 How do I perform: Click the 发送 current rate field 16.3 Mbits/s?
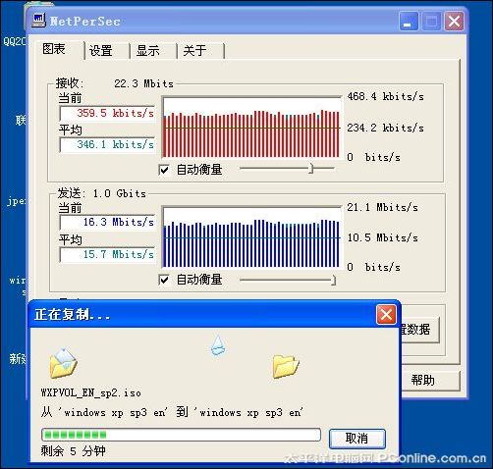pos(107,223)
